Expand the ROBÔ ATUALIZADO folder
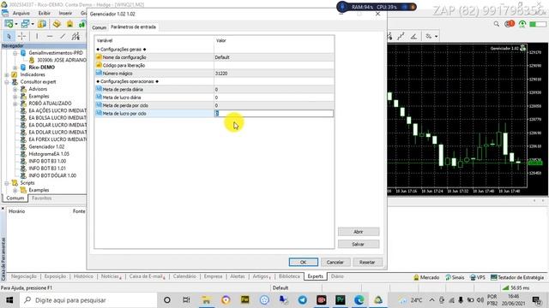Screen dimensions: 549x308 (x=15, y=104)
